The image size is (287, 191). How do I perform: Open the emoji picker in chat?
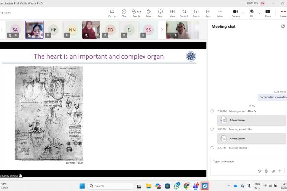[266, 171]
